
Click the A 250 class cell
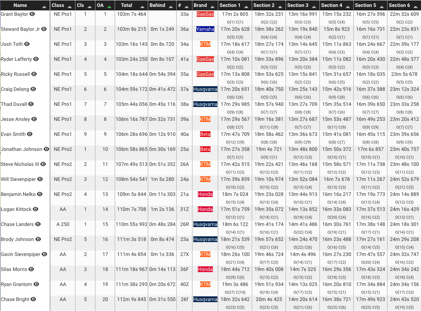(63, 224)
